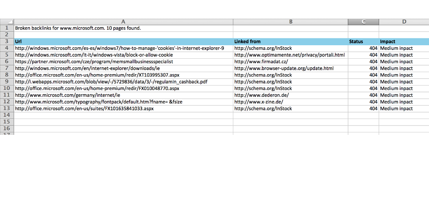Image resolution: width=429 pixels, height=220 pixels.
Task: Select row 8 header
Action: [x=7, y=75]
